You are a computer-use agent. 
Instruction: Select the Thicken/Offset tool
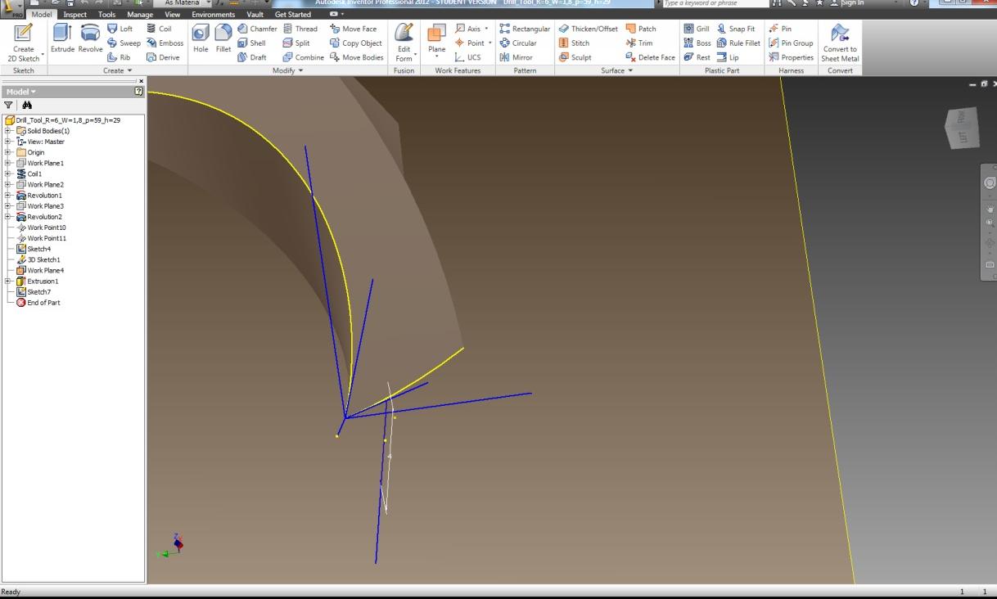click(x=588, y=29)
